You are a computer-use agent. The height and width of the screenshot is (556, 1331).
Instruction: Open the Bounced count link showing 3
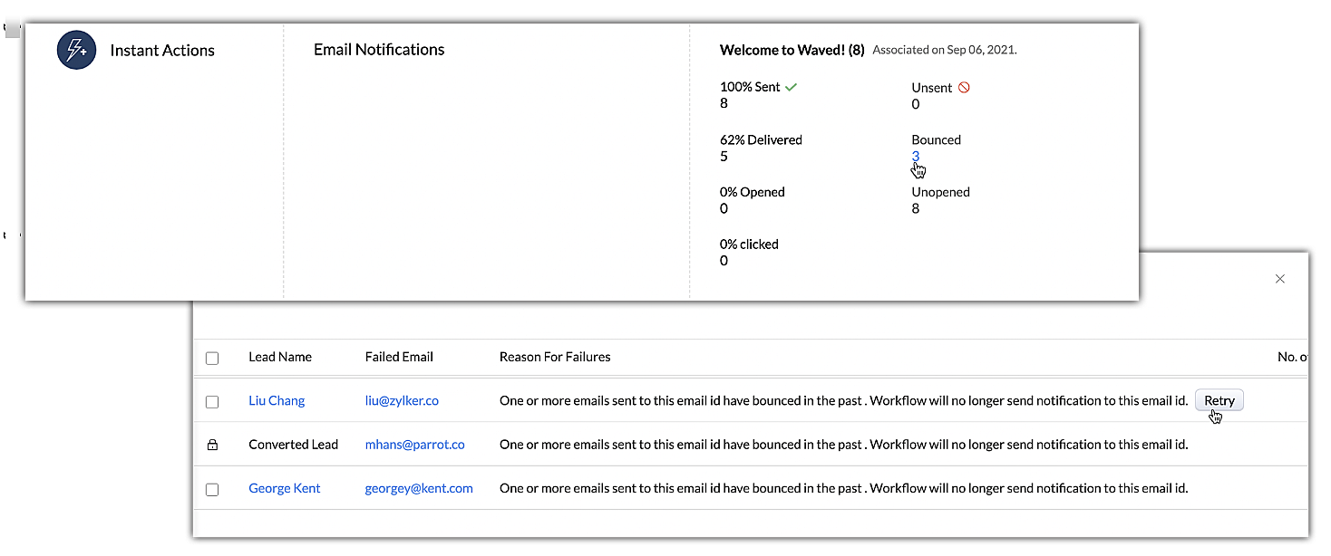coord(916,156)
